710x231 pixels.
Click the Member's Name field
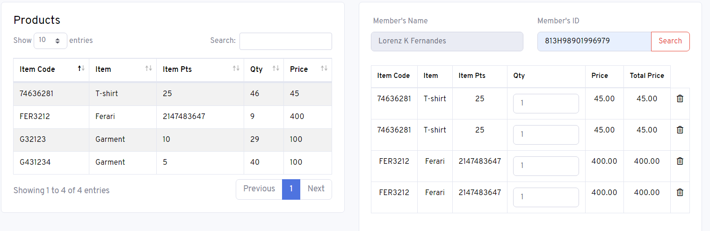pyautogui.click(x=447, y=41)
